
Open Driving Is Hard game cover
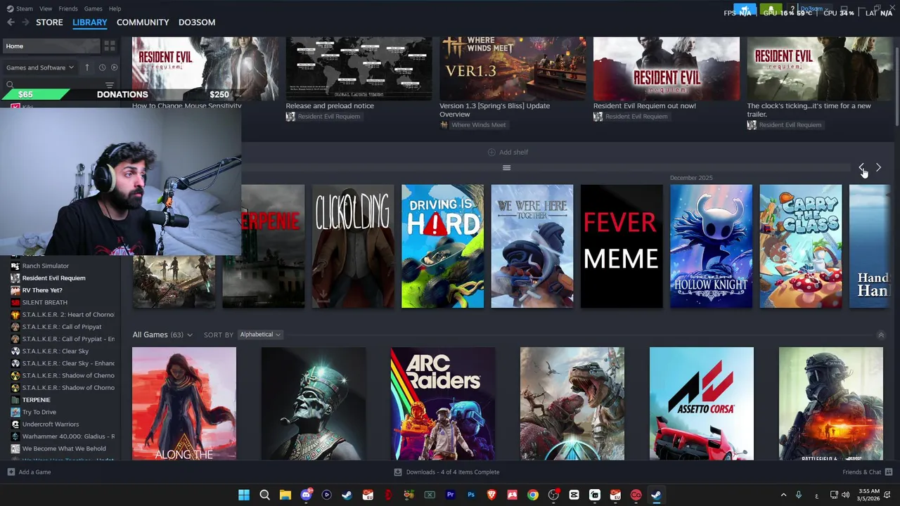coord(442,246)
